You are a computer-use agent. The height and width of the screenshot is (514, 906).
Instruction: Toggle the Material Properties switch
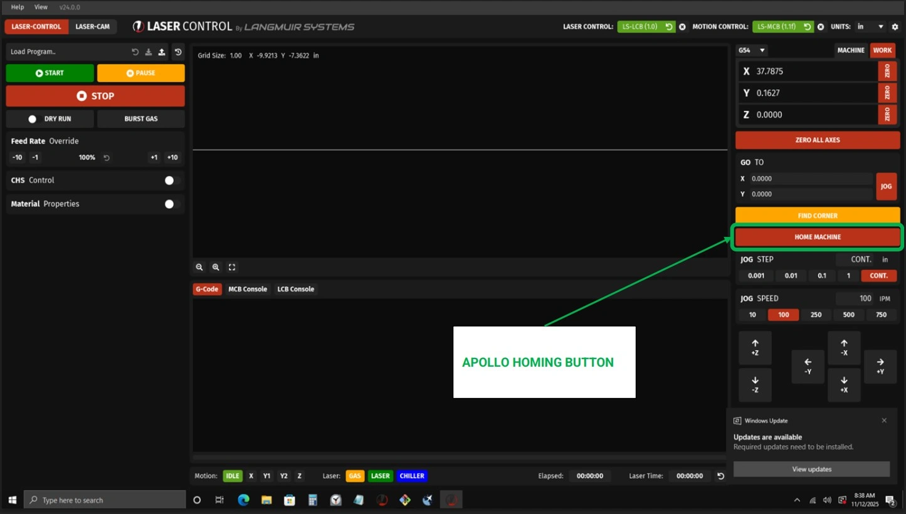click(x=170, y=204)
